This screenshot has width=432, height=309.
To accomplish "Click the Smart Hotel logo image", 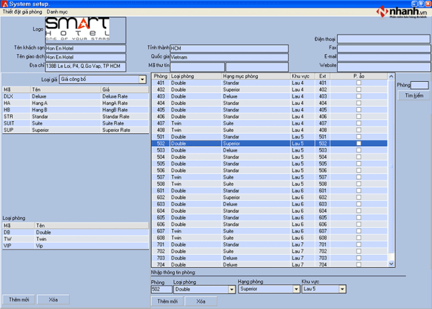I will coord(77,30).
